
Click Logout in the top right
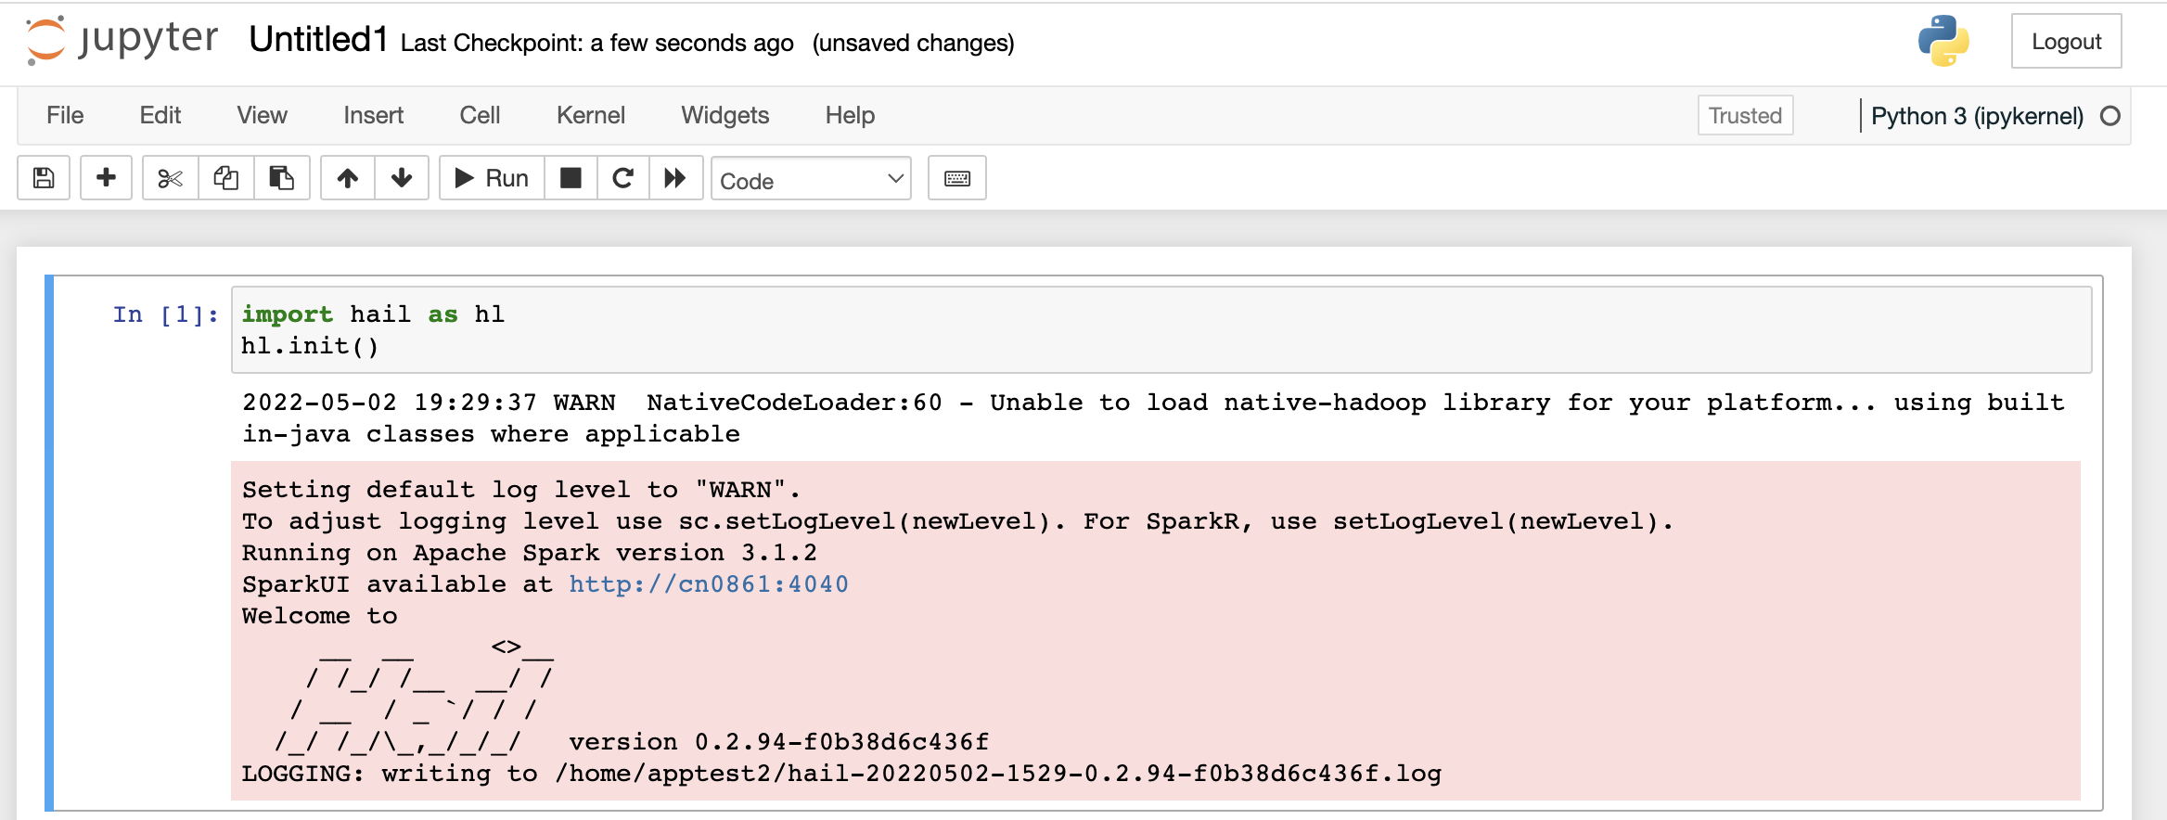[x=2066, y=41]
